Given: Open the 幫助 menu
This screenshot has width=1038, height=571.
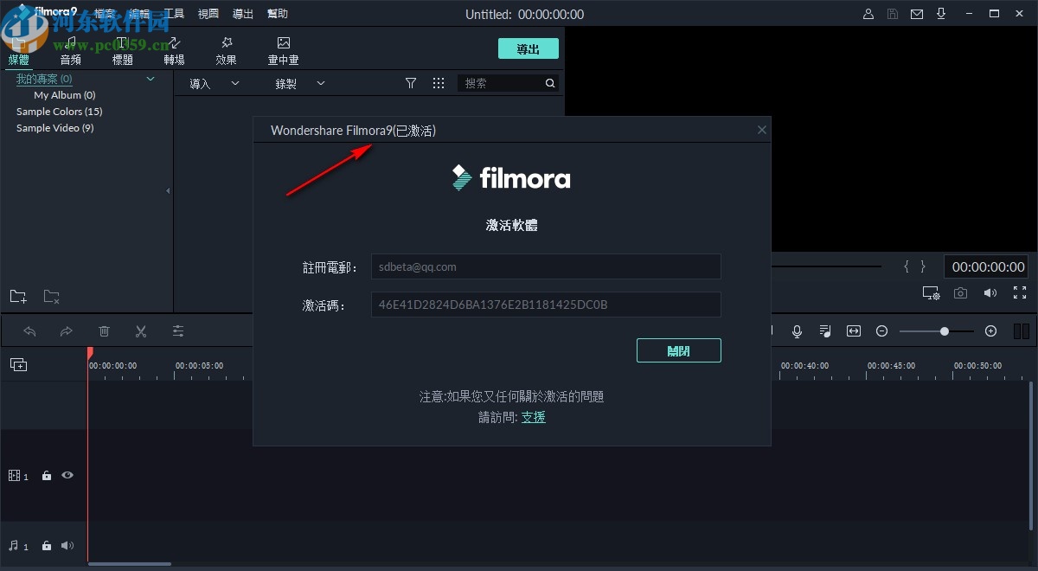Looking at the screenshot, I should [x=278, y=14].
